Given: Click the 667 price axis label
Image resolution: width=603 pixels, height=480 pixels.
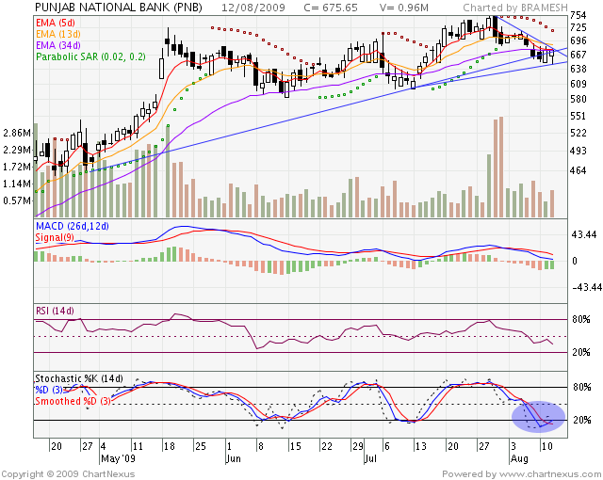Looking at the screenshot, I should click(578, 55).
